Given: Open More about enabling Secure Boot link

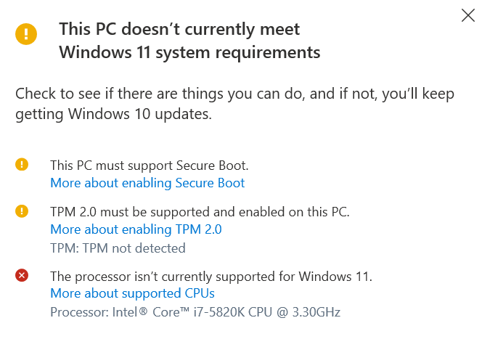Looking at the screenshot, I should coord(147,183).
